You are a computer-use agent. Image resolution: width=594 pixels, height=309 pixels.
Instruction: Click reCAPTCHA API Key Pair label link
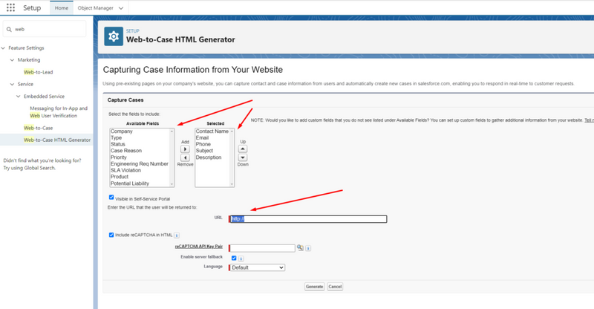tap(198, 247)
